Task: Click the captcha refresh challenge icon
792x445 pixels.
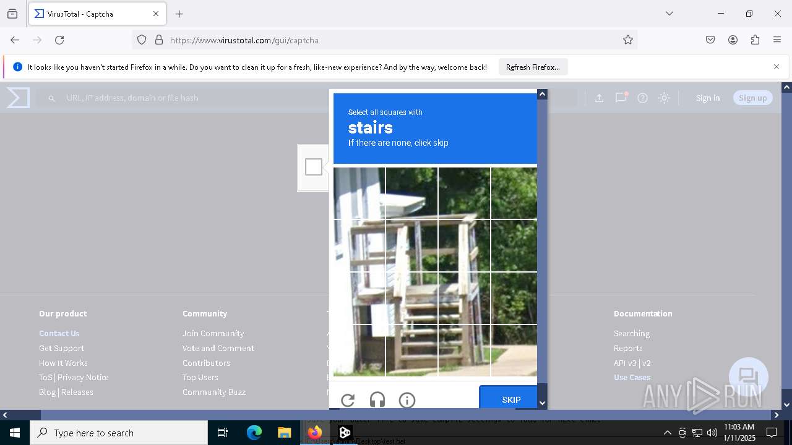Action: pos(348,400)
